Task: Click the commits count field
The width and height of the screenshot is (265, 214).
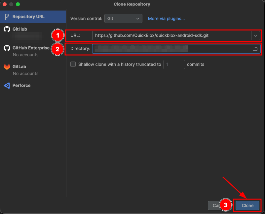Action: [174, 65]
